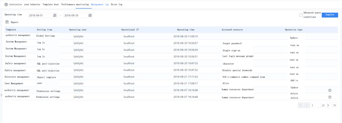Click the Last login message prompt cell
This screenshot has width=342, height=123.
click(238, 56)
